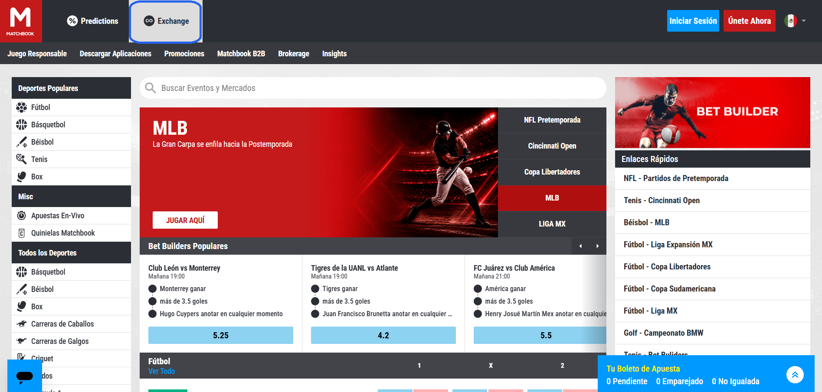This screenshot has height=392, width=822.
Task: Open Matchbook B2B menu item
Action: point(241,54)
